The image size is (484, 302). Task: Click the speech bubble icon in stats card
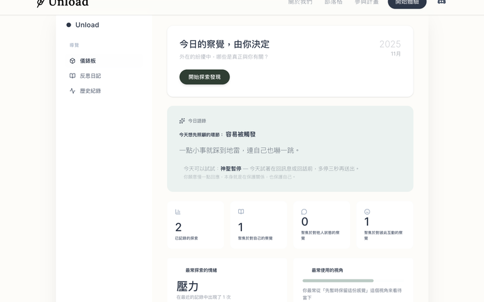(x=304, y=212)
